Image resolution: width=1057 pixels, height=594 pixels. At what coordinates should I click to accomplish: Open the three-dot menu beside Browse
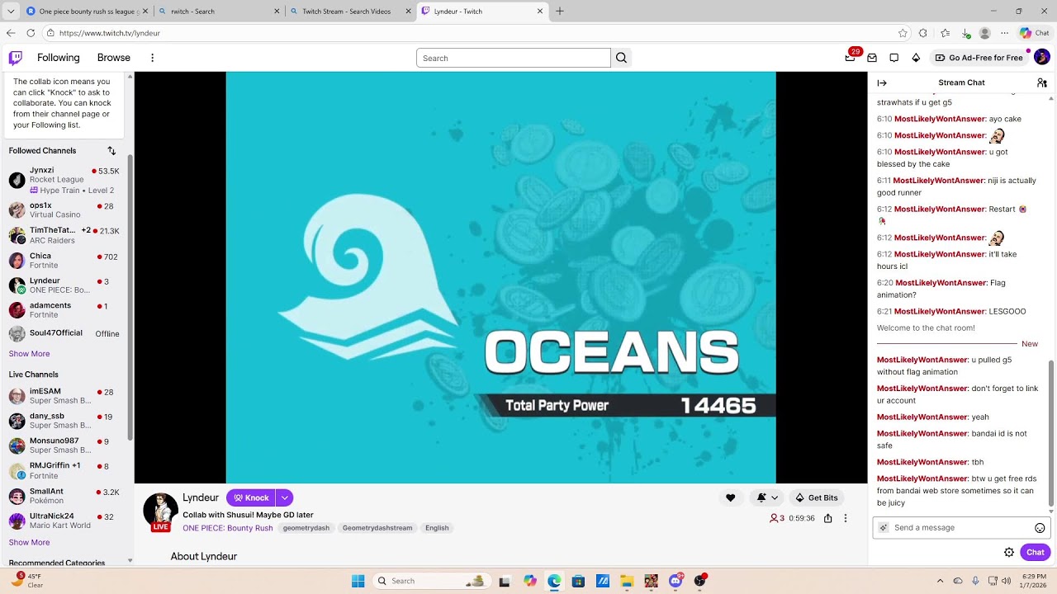152,58
